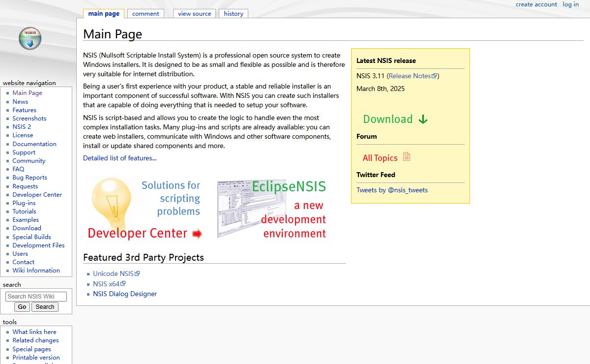The height and width of the screenshot is (364, 590).
Task: Open the Unicode NSIS project link
Action: [116, 274]
